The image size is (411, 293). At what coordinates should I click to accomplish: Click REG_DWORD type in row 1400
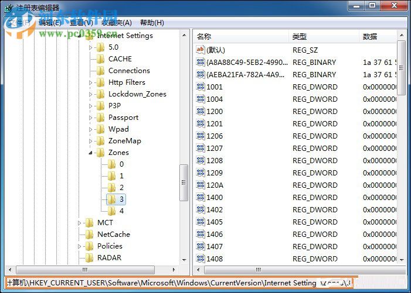pyautogui.click(x=315, y=197)
